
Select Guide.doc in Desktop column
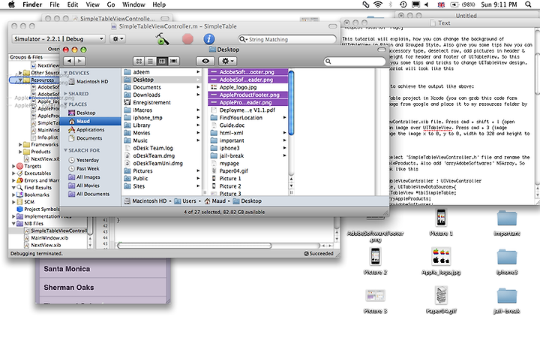coord(248,125)
